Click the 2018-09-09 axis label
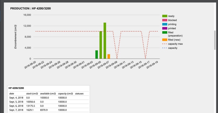Image resolution: width=218 pixels, height=113 pixels. (x=111, y=65)
